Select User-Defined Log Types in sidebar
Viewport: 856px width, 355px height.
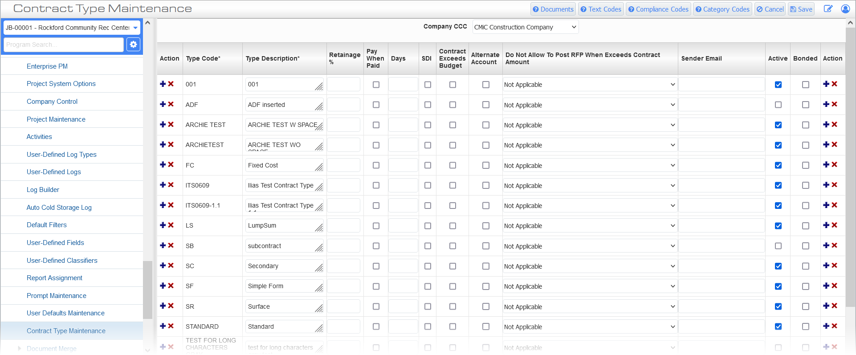(61, 155)
